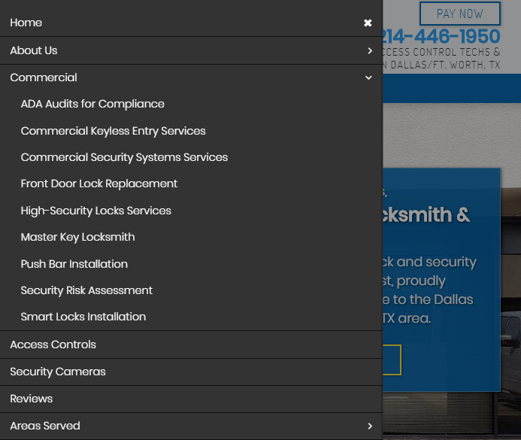
Task: Go to Push Bar Installation
Action: tap(74, 264)
